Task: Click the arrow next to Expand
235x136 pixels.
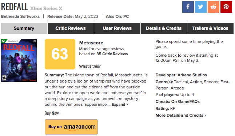Action: click(127, 104)
